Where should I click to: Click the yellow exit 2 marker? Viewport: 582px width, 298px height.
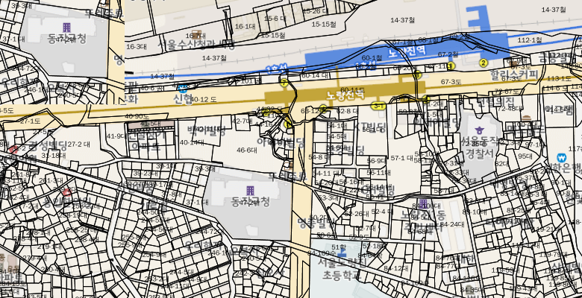click(484, 63)
